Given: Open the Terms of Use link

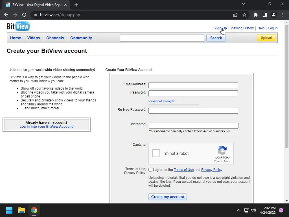Looking at the screenshot, I should (x=184, y=170).
